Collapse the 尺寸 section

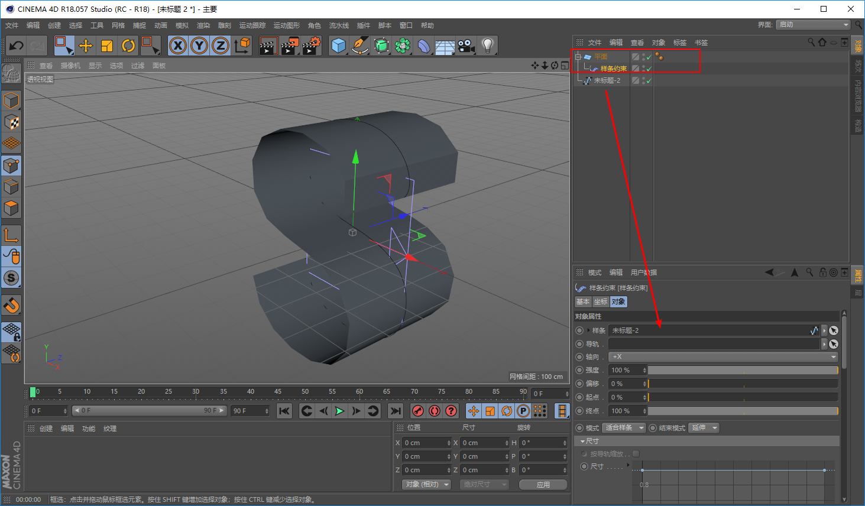click(x=582, y=441)
